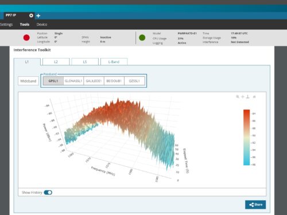Screen dimensions: 287x215
Task: Add a new connection tab with plus icon
Action: (x=38, y=15)
